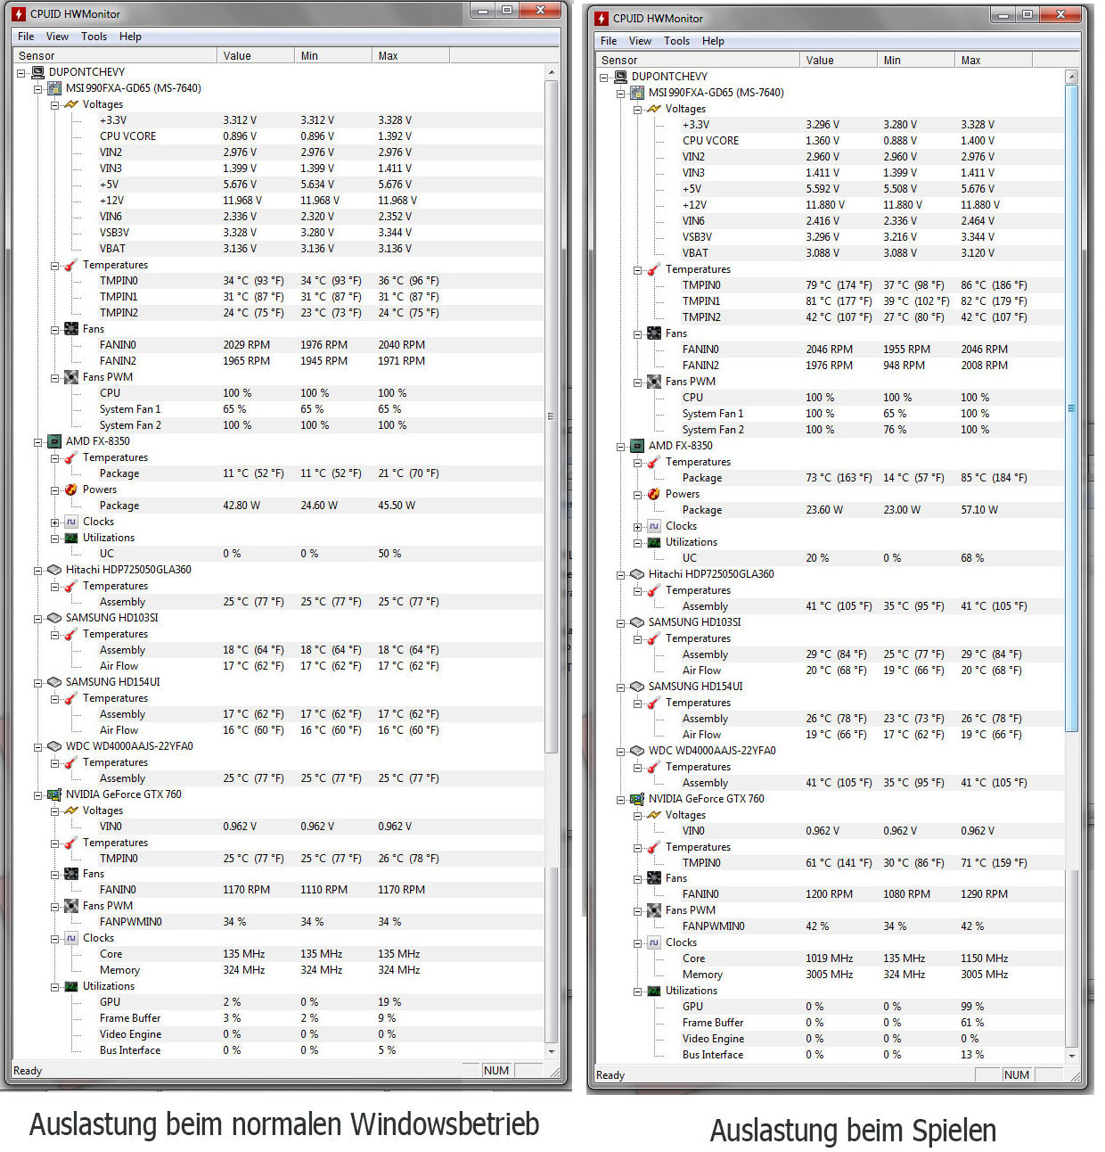Click GTX 760 Utilizations icon in right window

(x=654, y=991)
